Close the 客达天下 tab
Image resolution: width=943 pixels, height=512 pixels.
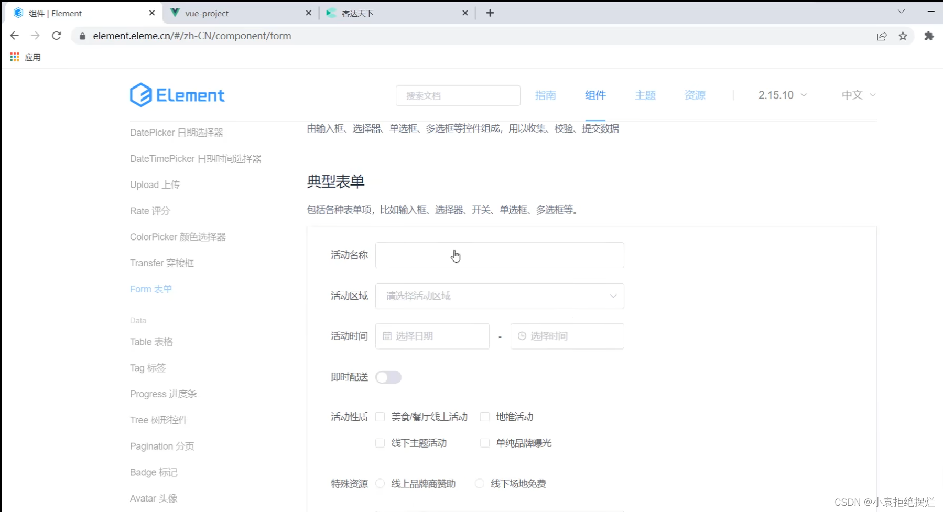tap(465, 13)
